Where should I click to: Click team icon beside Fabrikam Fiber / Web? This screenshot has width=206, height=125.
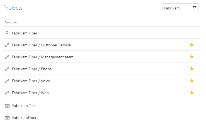pyautogui.click(x=7, y=93)
